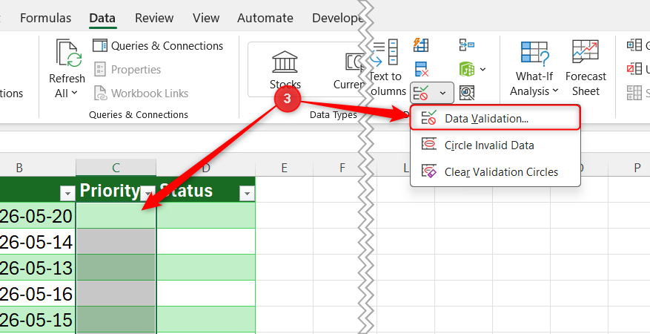Click the Forecast Sheet button

click(586, 68)
